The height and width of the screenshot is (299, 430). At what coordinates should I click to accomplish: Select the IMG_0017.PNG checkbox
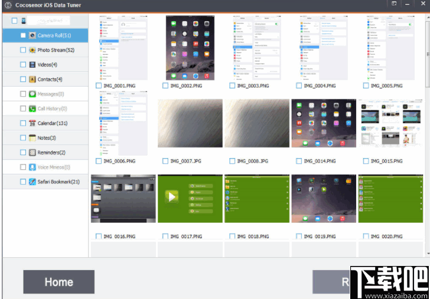click(165, 236)
